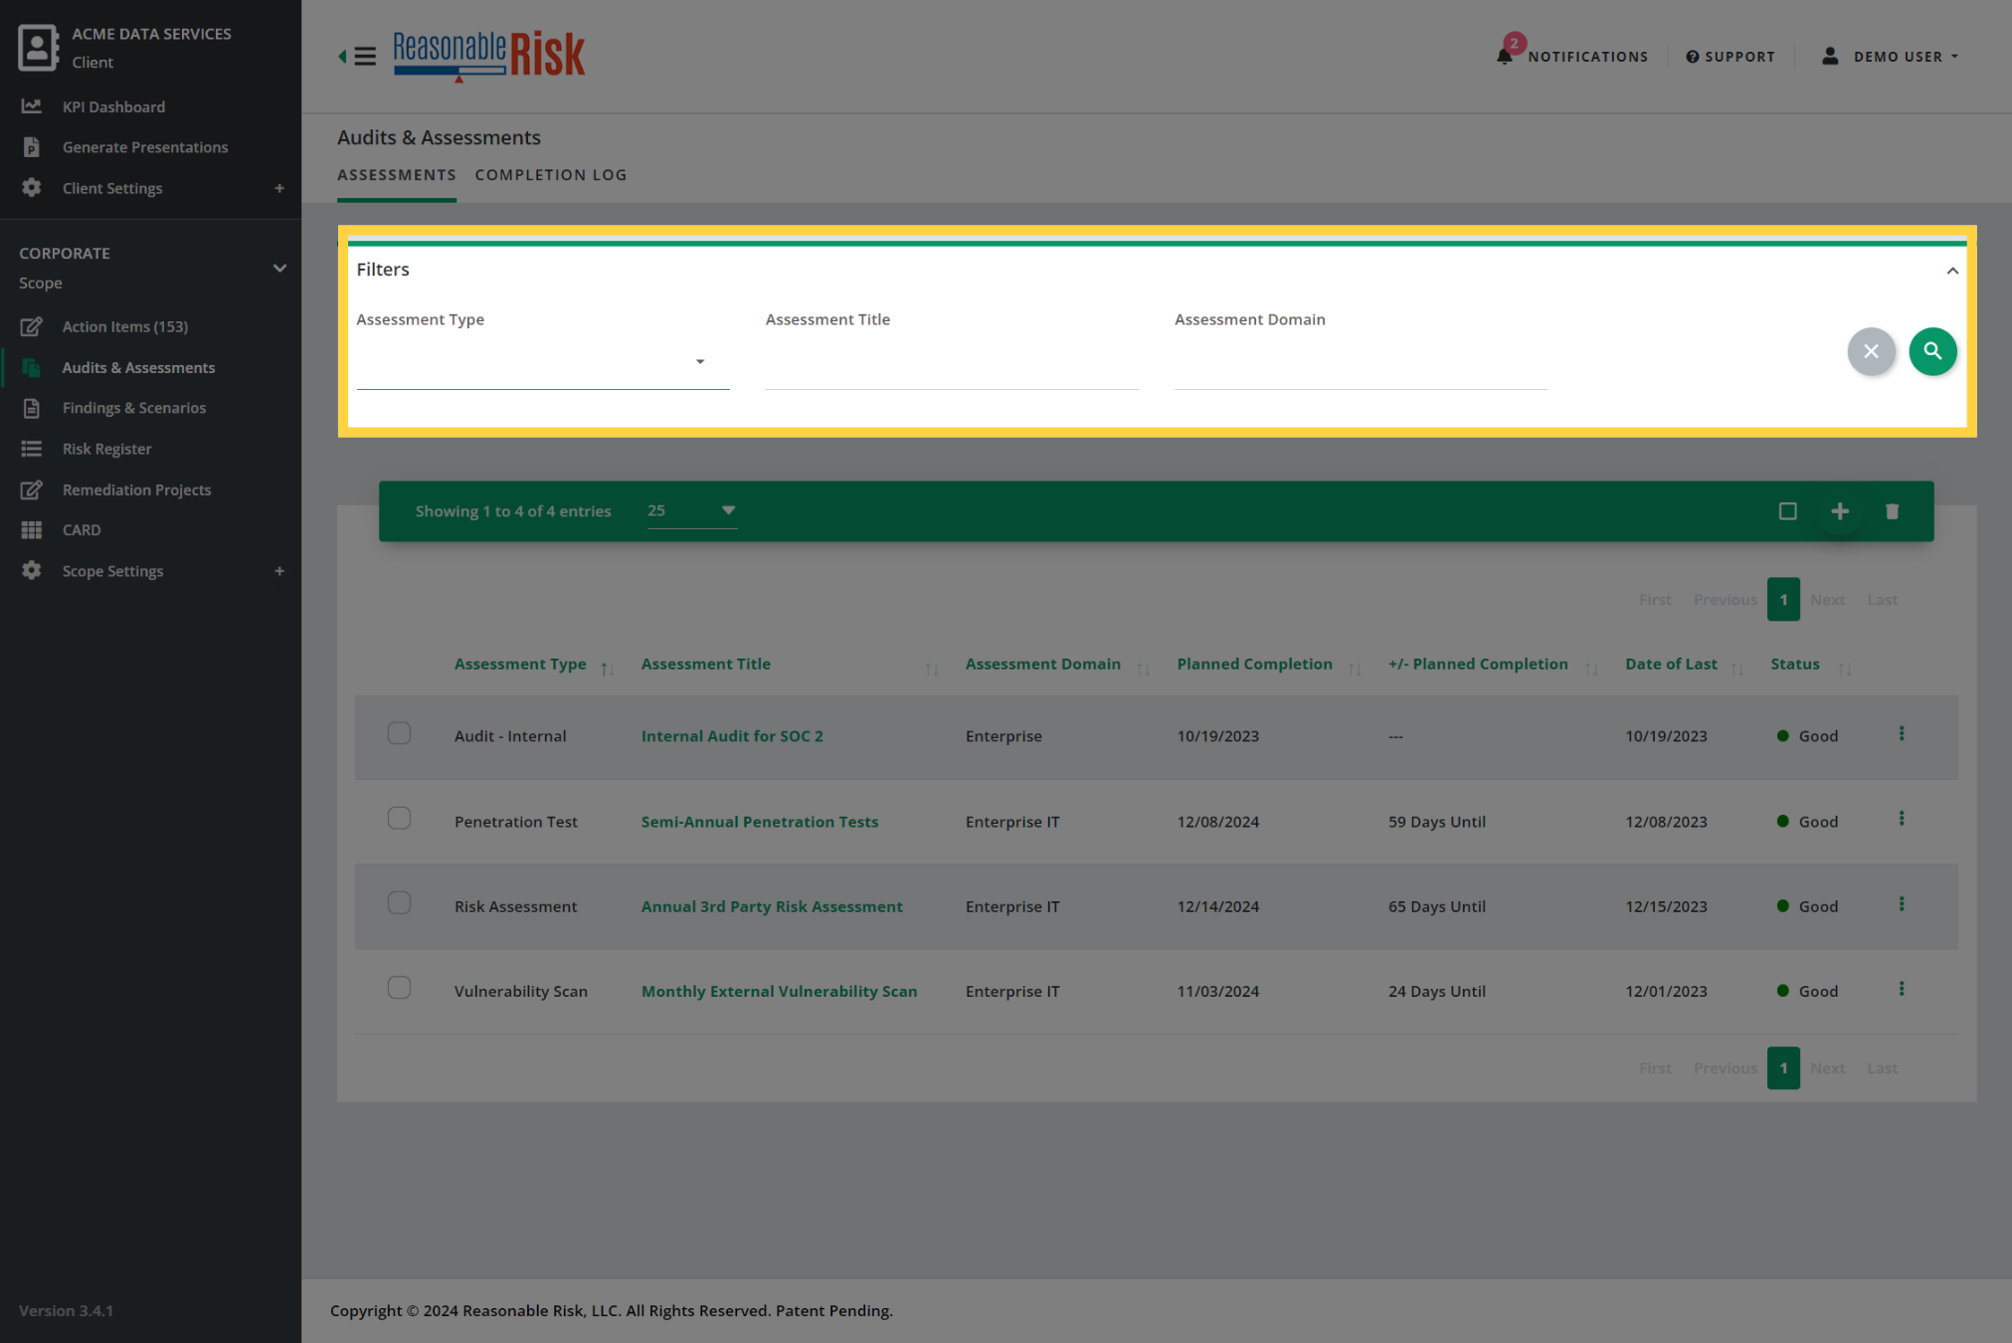Check the Audit - Internal row checkbox
The width and height of the screenshot is (2012, 1343).
coord(399,733)
